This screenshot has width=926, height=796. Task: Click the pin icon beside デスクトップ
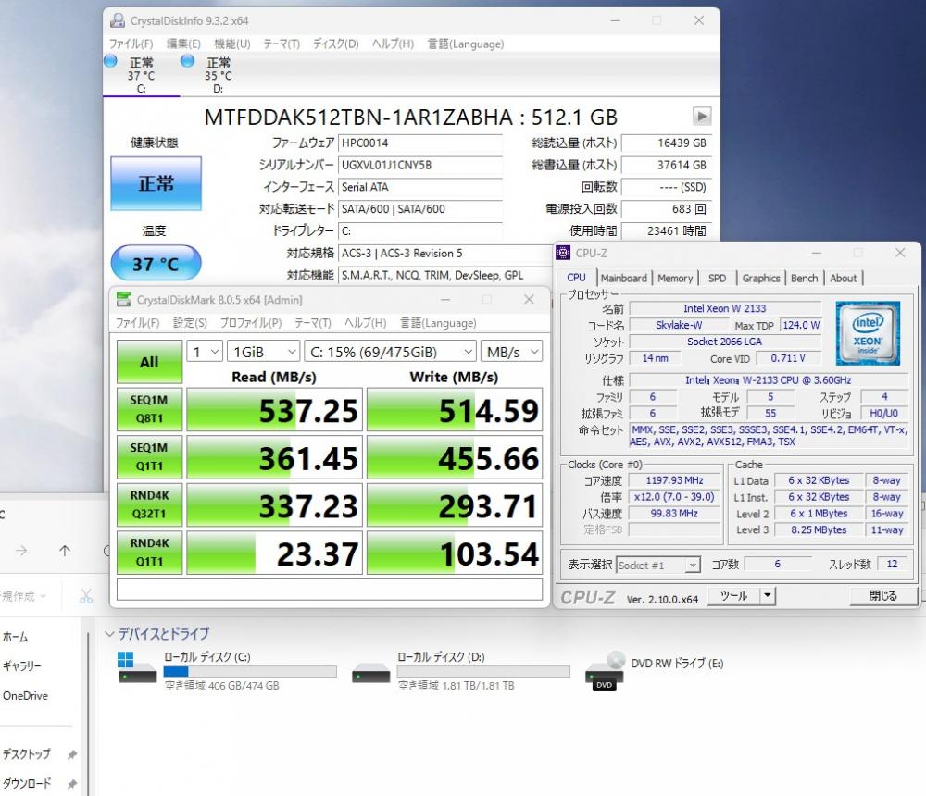72,754
